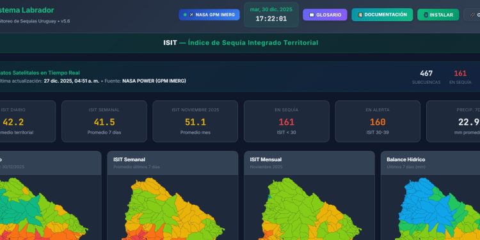Select the ISIT NOVIEMBRE 2025 card showing 51.1
Viewport: 480px width, 240px height.
click(195, 122)
